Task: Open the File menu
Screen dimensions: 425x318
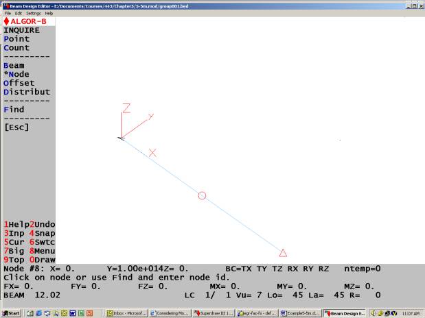Action: pos(8,13)
